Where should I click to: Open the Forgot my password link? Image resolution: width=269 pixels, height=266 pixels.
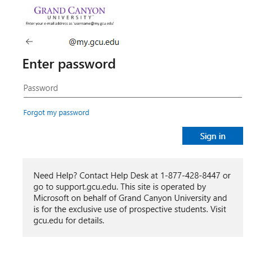56,113
